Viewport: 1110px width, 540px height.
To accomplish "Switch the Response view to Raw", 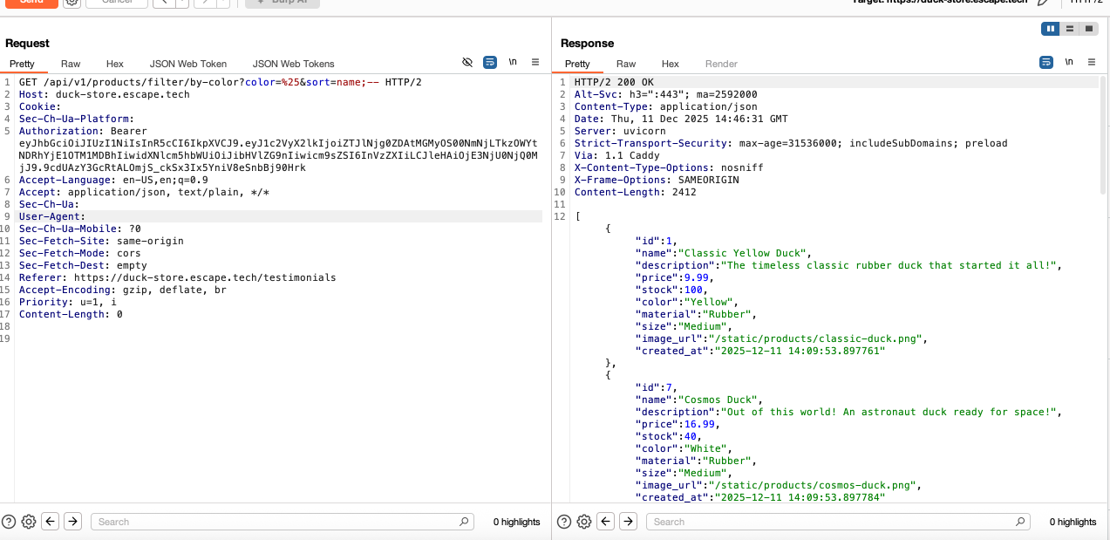I will point(625,64).
